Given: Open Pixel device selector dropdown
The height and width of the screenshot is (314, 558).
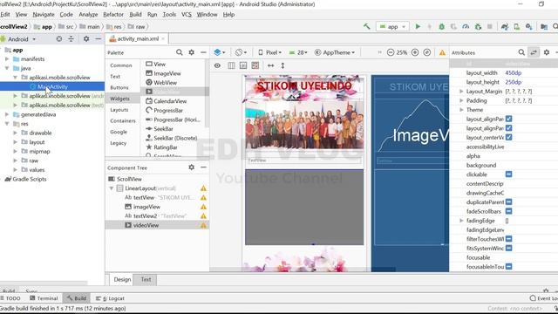Looking at the screenshot, I should click(x=270, y=52).
